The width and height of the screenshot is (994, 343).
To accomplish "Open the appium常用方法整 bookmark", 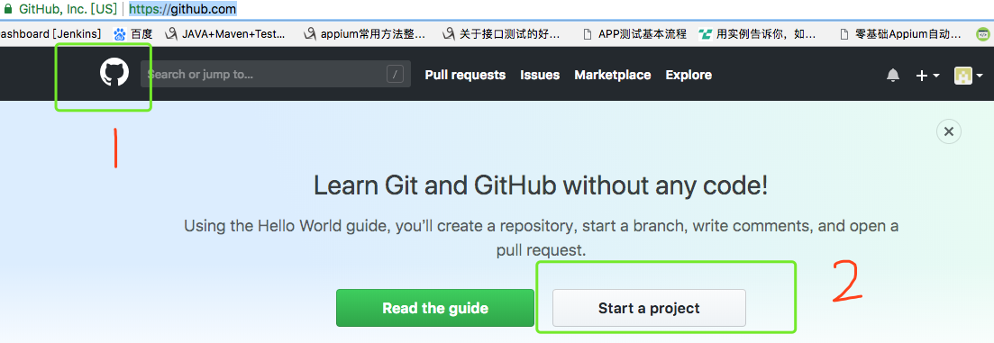I will [x=364, y=34].
